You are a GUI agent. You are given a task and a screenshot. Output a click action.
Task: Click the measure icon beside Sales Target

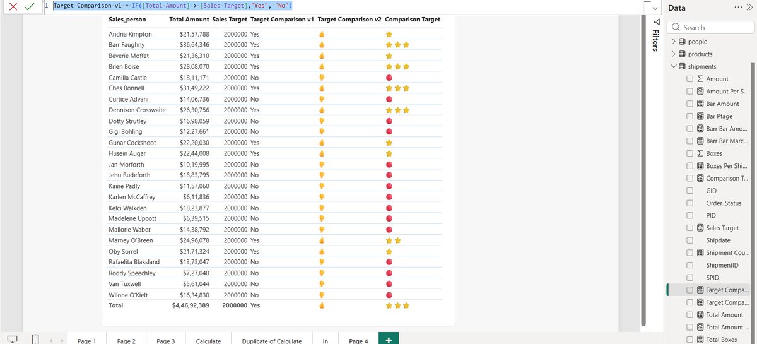[x=700, y=228]
